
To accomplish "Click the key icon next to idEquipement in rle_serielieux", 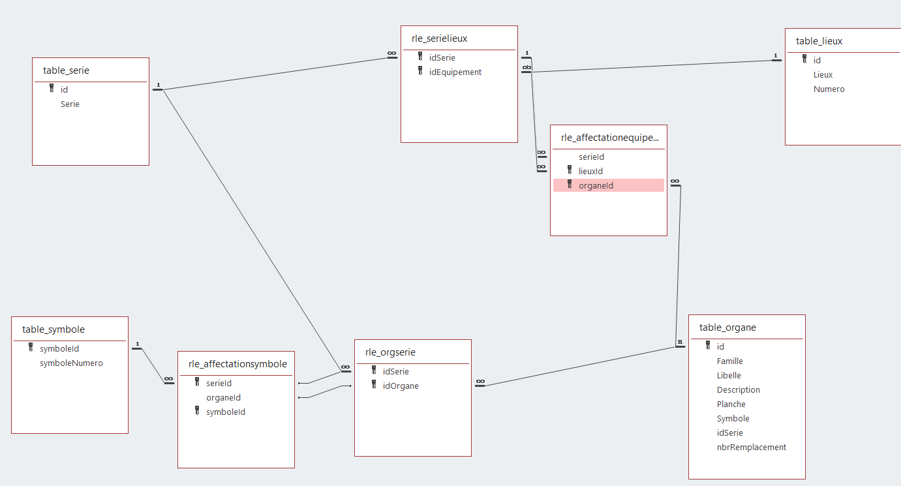I will click(420, 71).
